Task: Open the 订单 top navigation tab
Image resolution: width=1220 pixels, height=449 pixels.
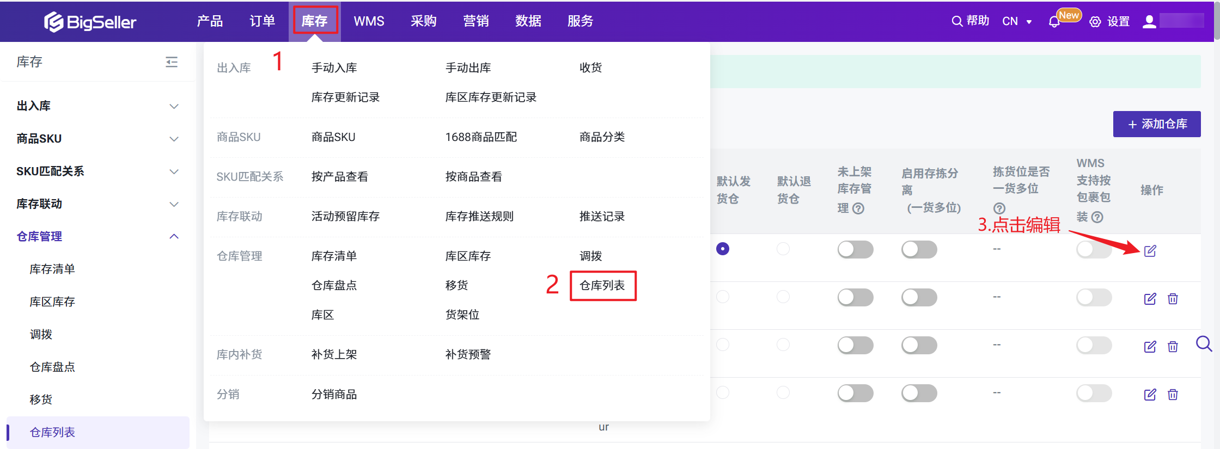Action: (262, 21)
